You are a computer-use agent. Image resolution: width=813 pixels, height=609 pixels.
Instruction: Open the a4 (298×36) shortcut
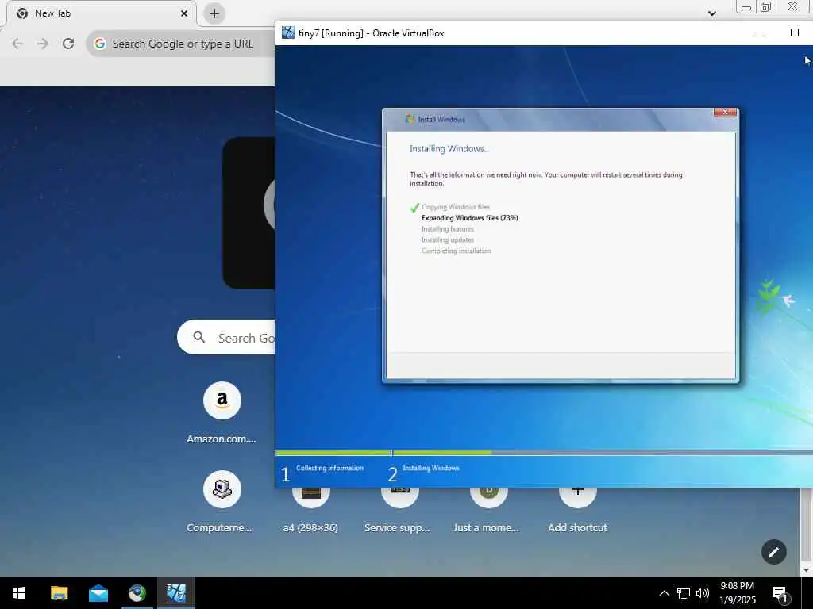point(310,510)
